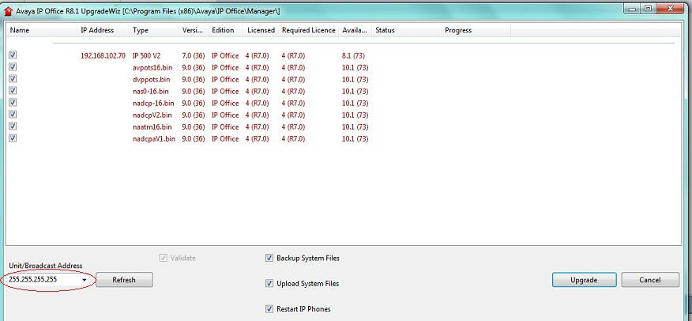Click the Avaya IP Office title bar icon

pos(7,12)
